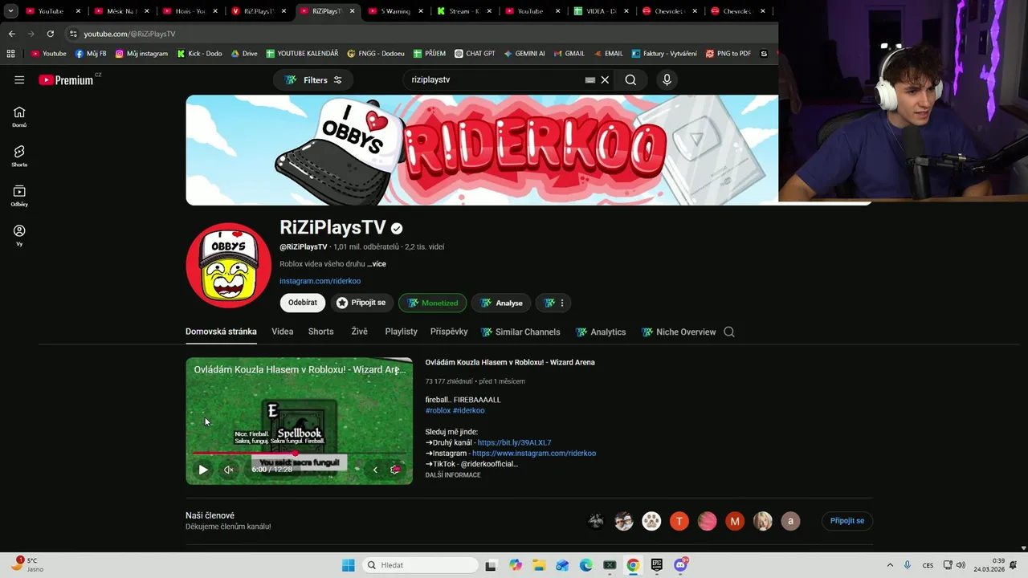The image size is (1028, 578).
Task: Open the YOUTUBE KALENDÁŘ bookmark
Action: (301, 54)
